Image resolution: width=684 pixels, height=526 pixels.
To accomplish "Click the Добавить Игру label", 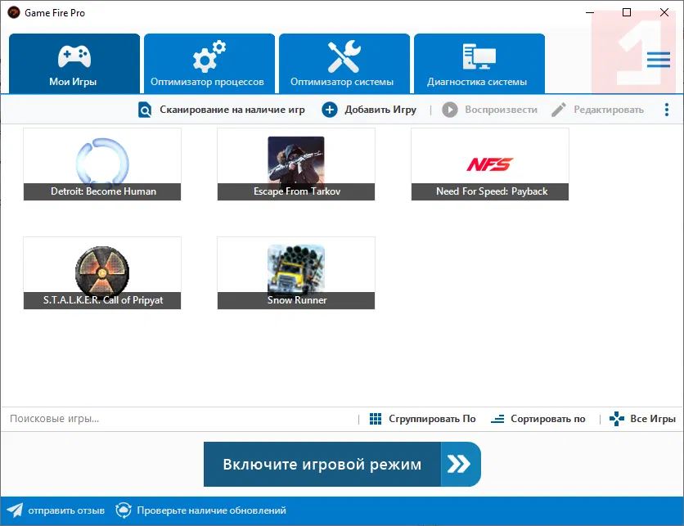I will [x=380, y=110].
